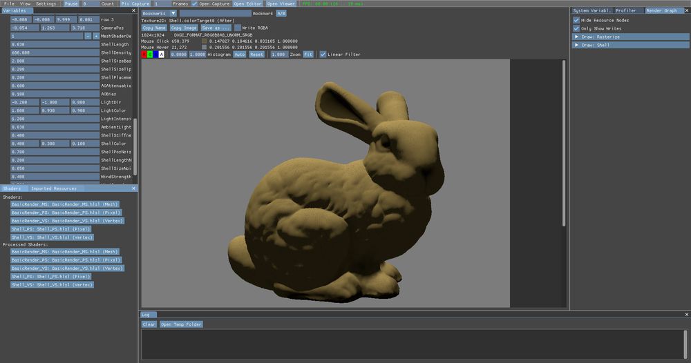
Task: Click the WindStrength value field
Action: tap(55, 177)
